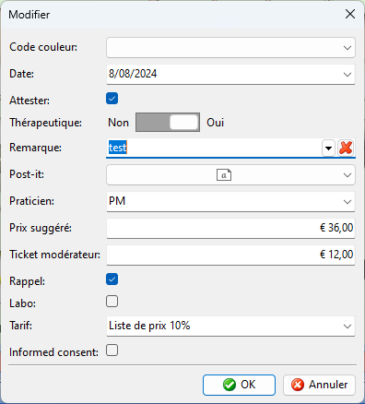Screen dimensions: 365x404
Task: Select the Oui label for Thérapeutique
Action: pyautogui.click(x=215, y=123)
